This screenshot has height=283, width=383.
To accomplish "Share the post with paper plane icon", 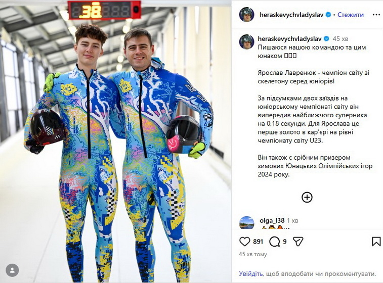I will pos(298,242).
